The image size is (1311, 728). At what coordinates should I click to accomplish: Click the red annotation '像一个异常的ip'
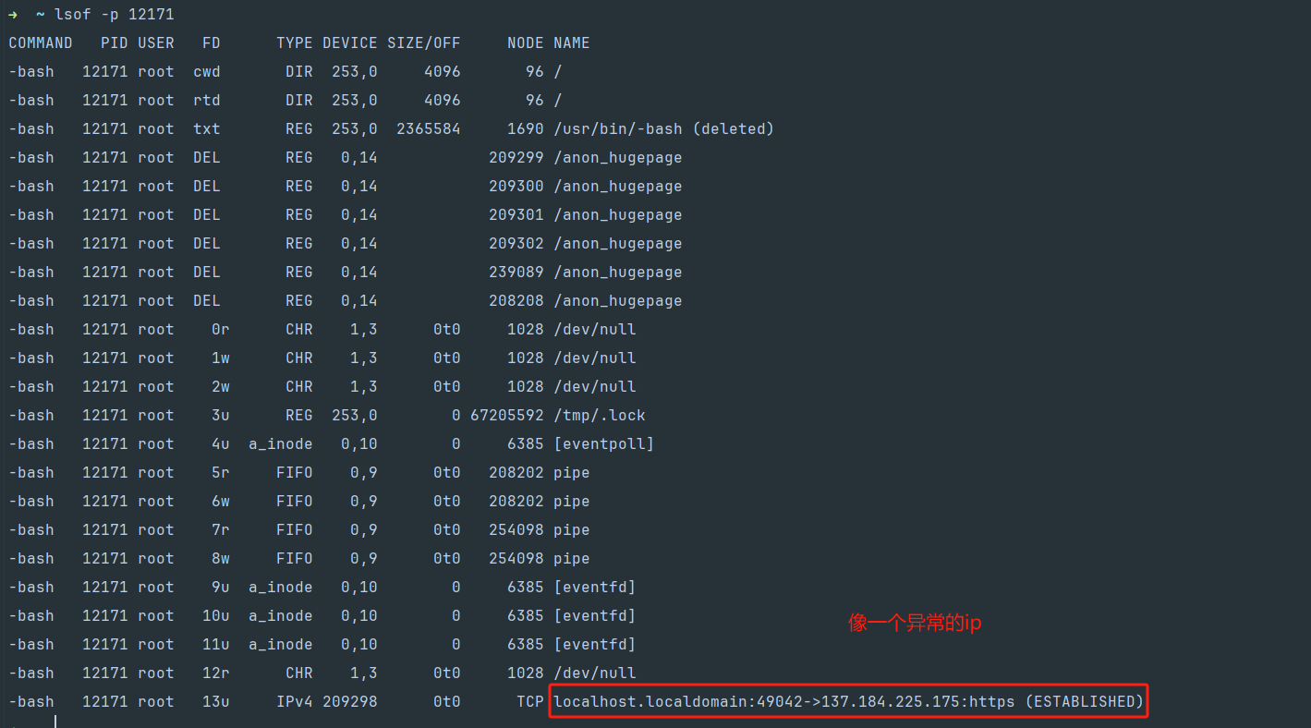click(915, 624)
